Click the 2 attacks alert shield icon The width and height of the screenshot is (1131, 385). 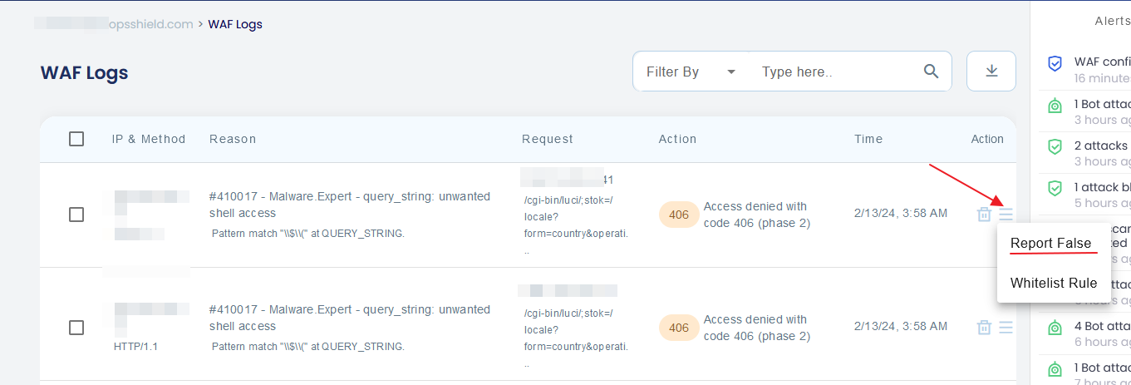click(x=1055, y=147)
